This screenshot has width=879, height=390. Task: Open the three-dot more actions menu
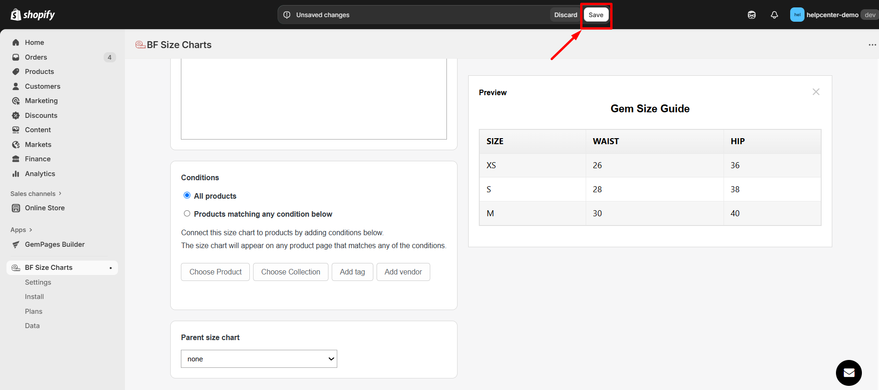(x=872, y=45)
